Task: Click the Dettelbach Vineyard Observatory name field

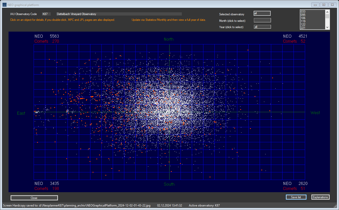Action: point(119,14)
